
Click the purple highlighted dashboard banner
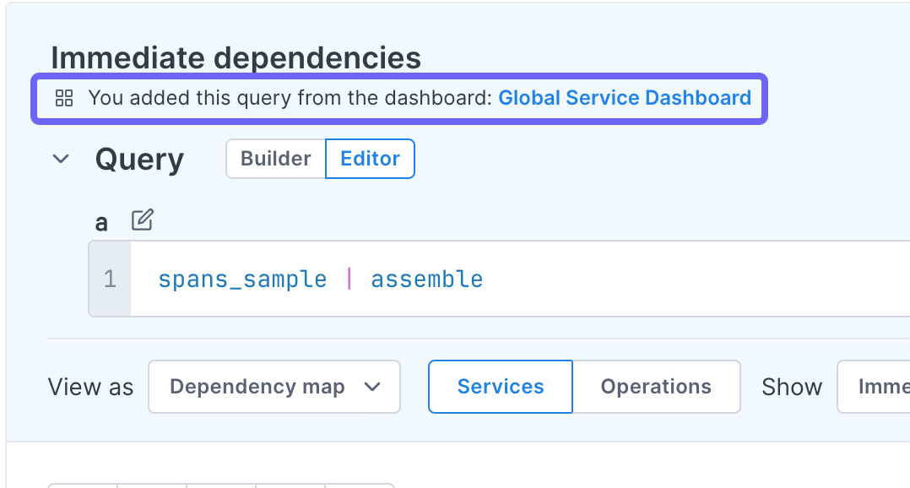pyautogui.click(x=398, y=98)
